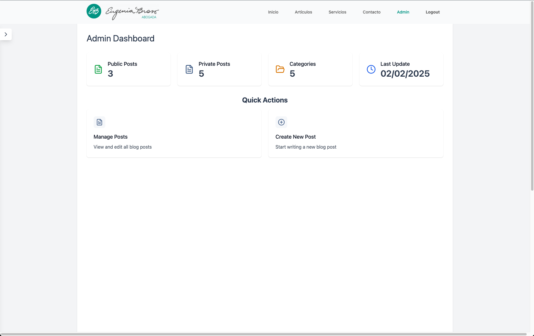Click the green EB circular logo
The height and width of the screenshot is (336, 534).
click(94, 11)
